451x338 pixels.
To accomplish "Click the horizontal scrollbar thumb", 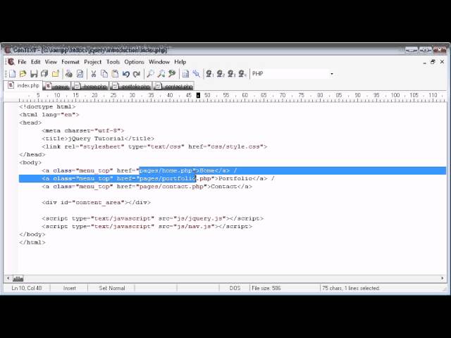I will point(18,278).
